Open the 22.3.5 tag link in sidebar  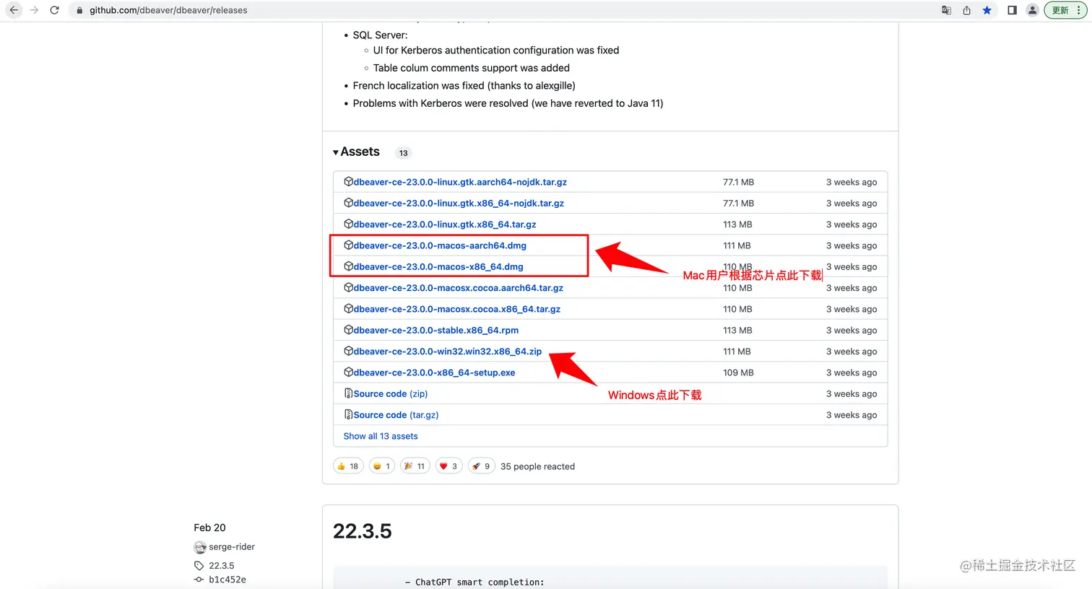click(x=222, y=566)
